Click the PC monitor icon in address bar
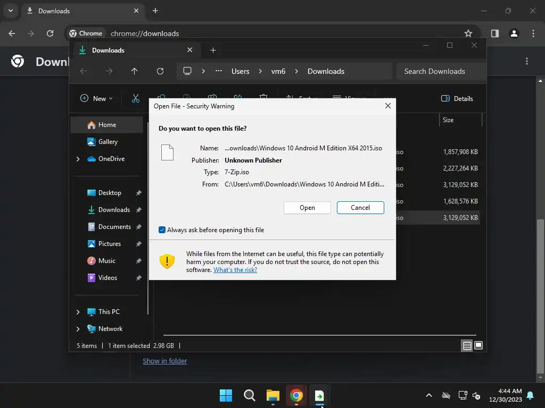The height and width of the screenshot is (408, 545). tap(187, 71)
